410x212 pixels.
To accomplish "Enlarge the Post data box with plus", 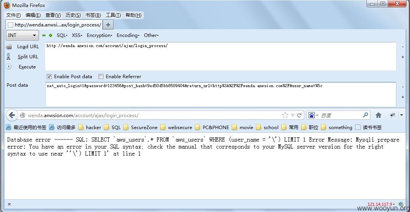I will (403, 97).
